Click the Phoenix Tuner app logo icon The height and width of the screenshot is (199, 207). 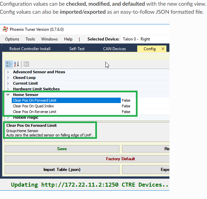pos(5,29)
